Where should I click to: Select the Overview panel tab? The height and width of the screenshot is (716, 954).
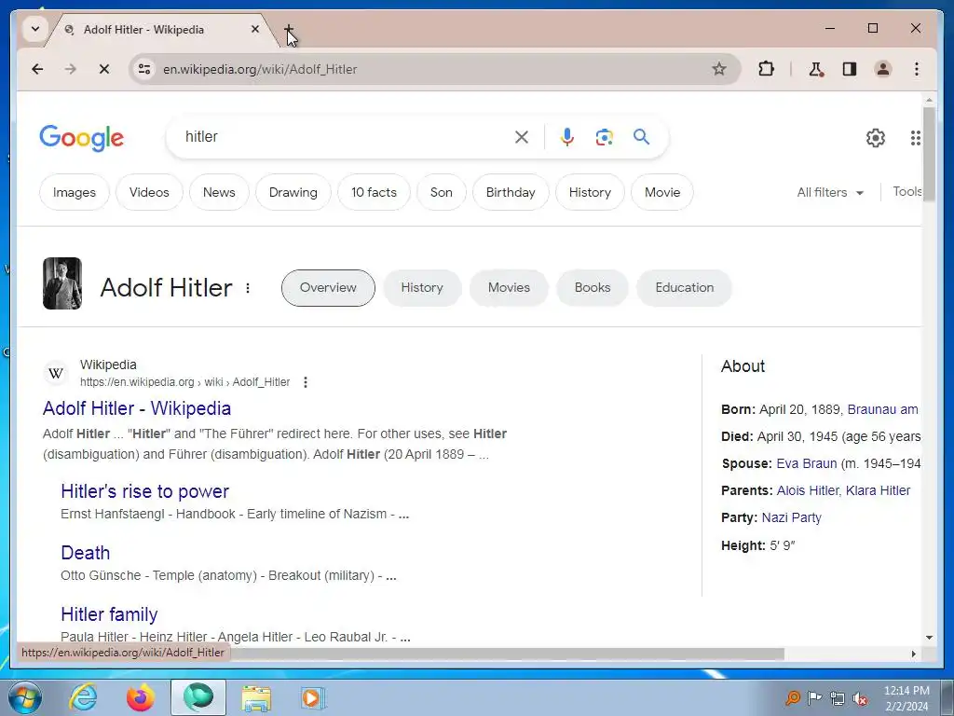328,288
